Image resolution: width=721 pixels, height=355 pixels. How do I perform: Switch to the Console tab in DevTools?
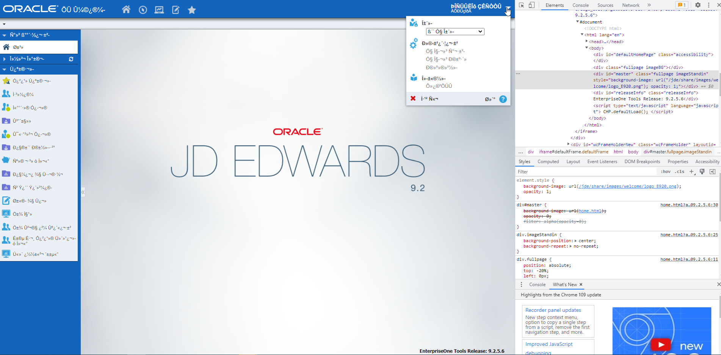[580, 5]
